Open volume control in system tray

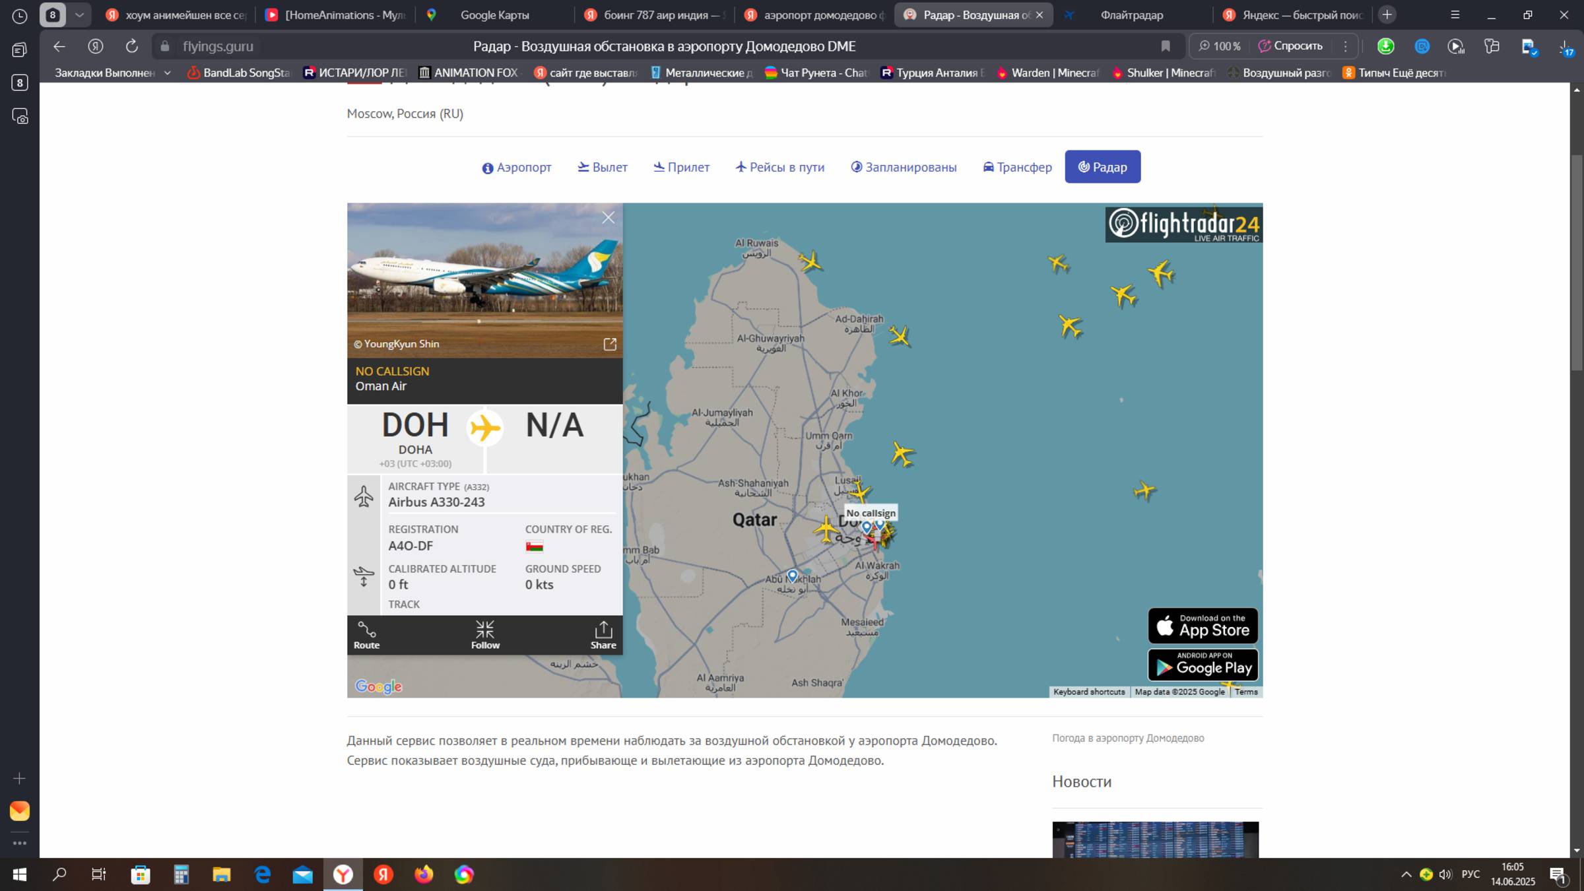coord(1445,874)
